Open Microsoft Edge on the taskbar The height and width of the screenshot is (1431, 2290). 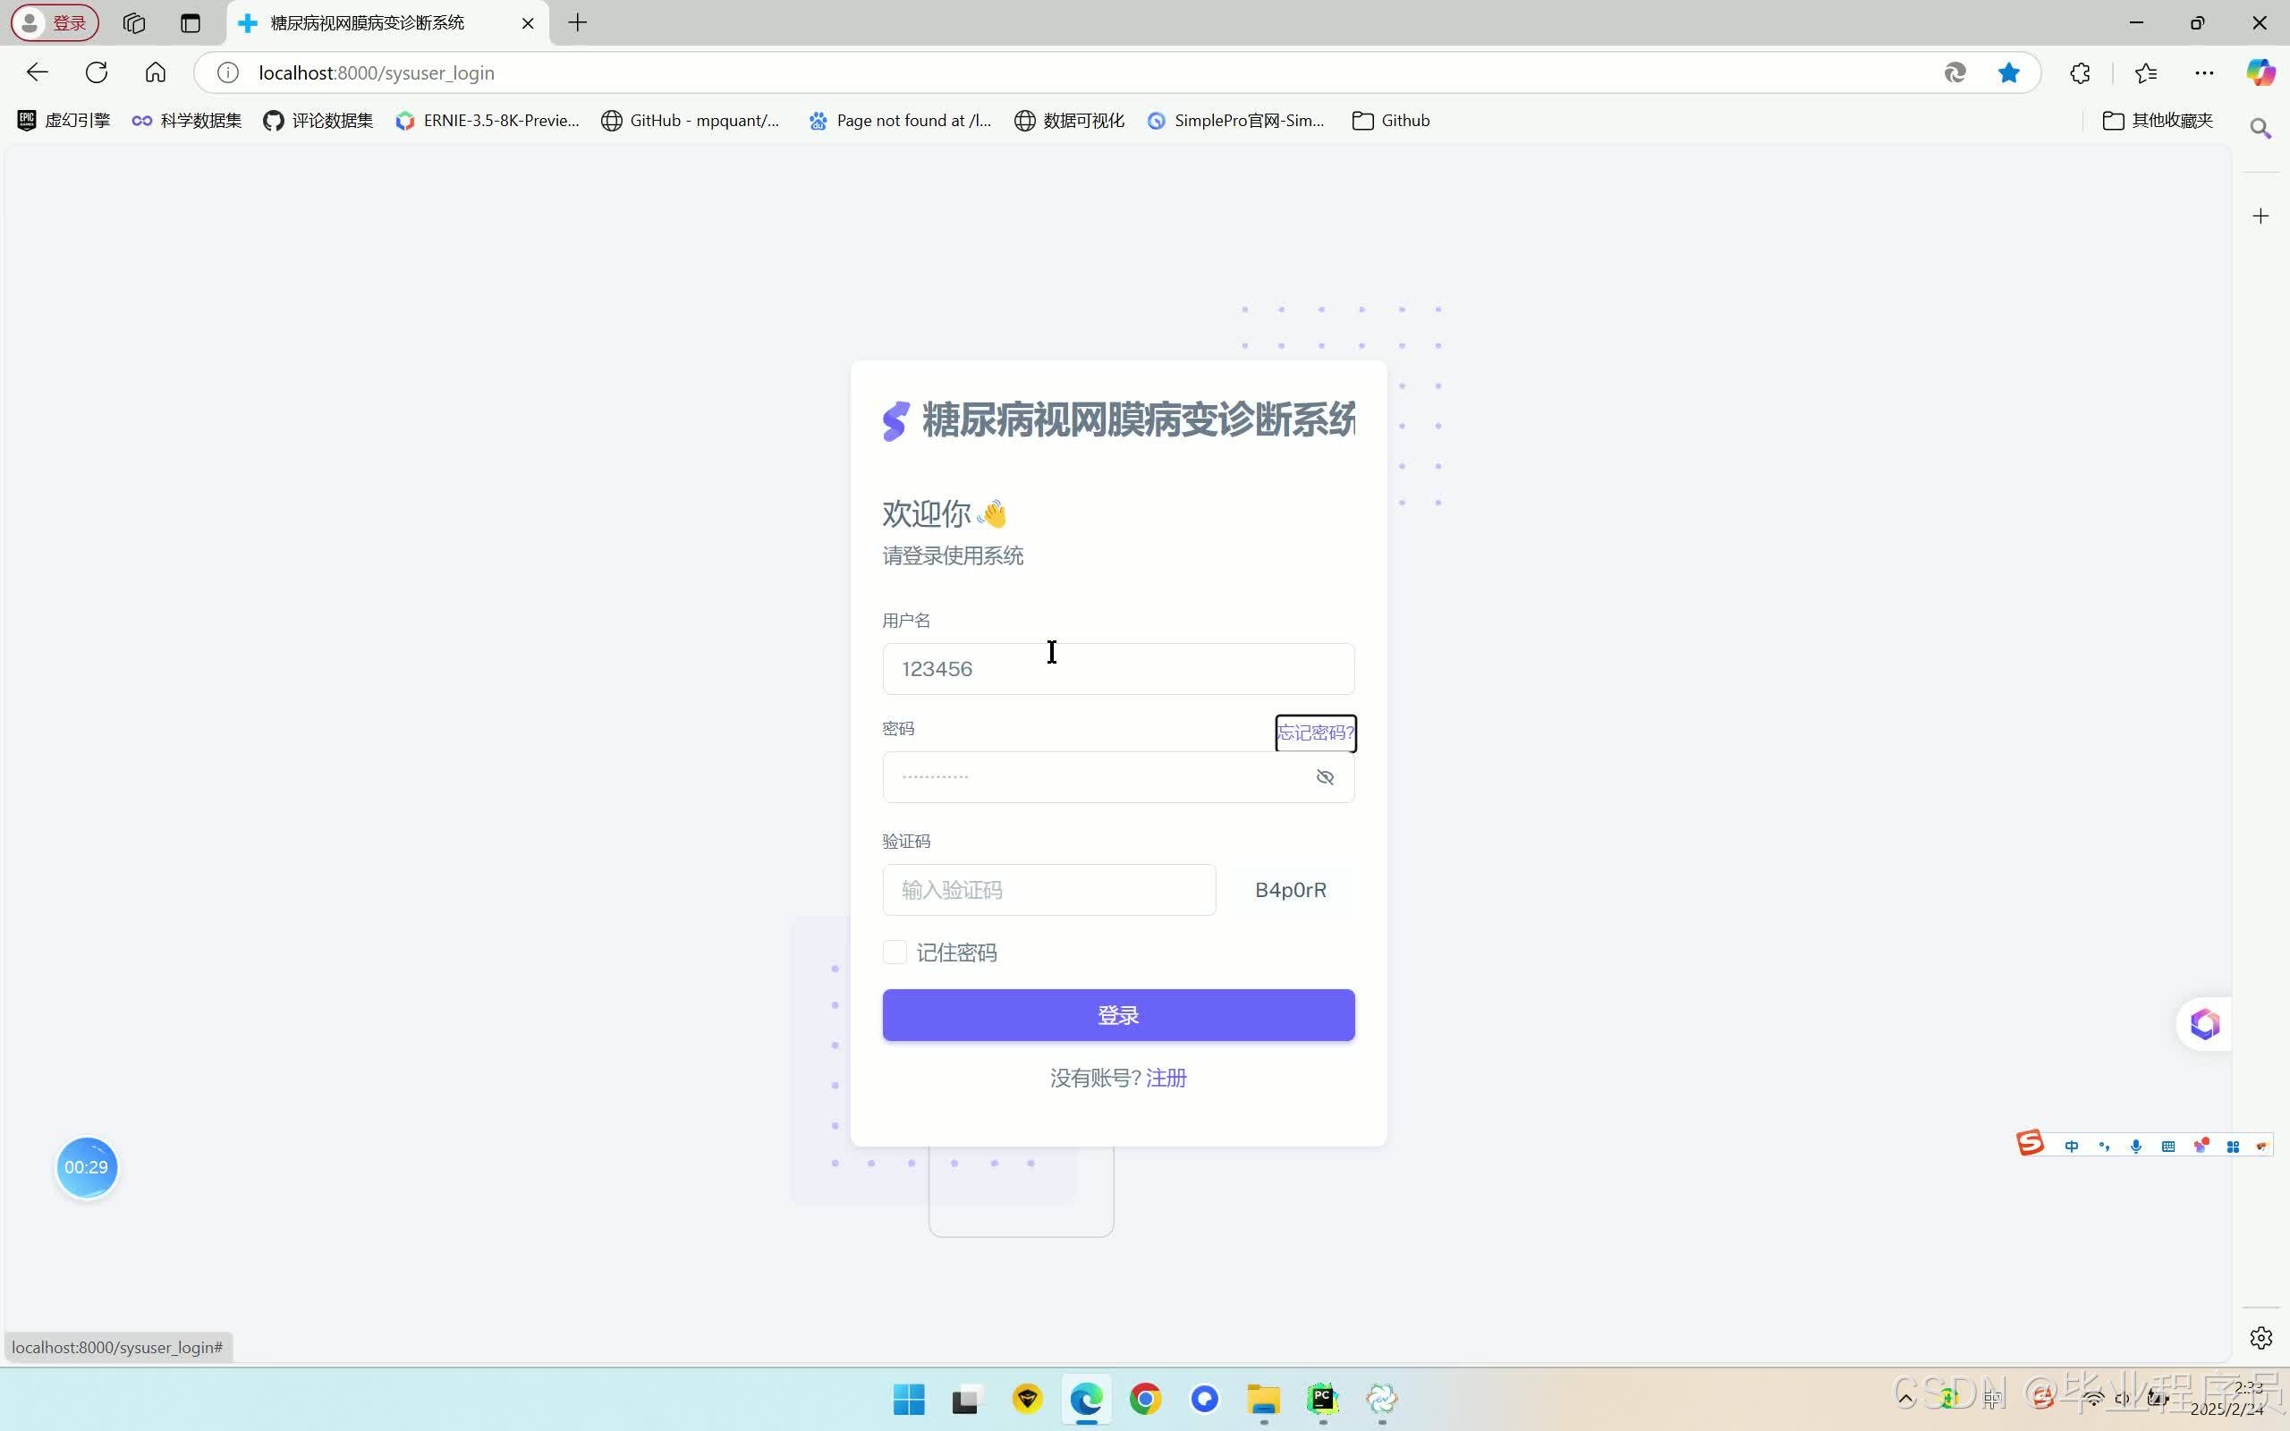point(1086,1399)
